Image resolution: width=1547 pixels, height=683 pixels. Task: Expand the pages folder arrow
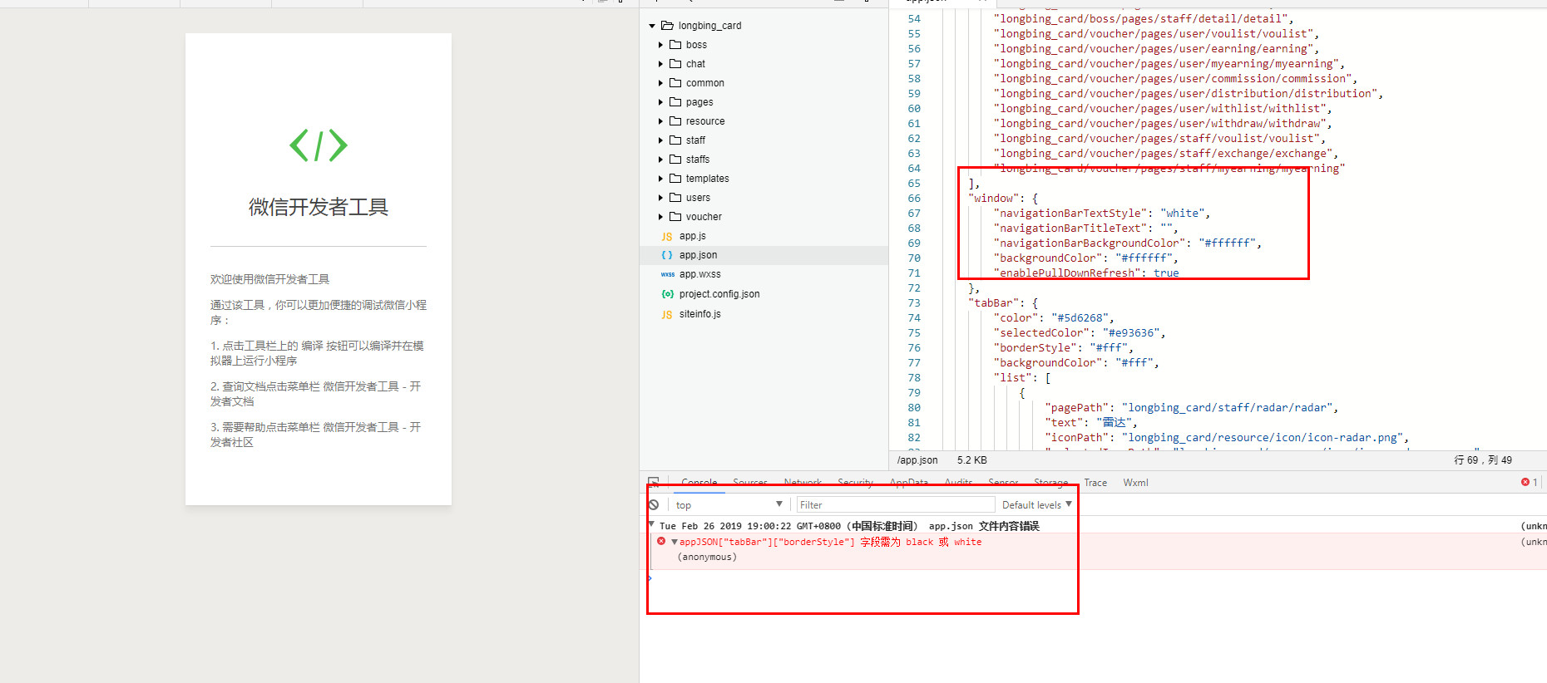[x=661, y=102]
